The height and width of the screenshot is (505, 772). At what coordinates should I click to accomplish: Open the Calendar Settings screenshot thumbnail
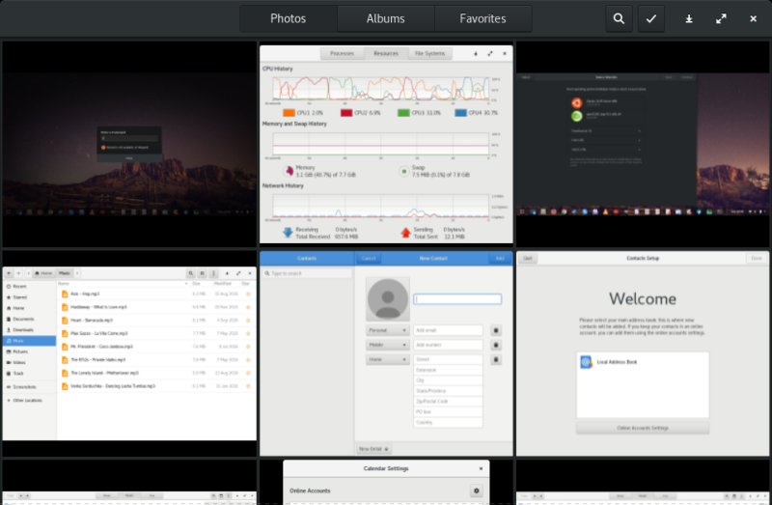click(x=386, y=482)
